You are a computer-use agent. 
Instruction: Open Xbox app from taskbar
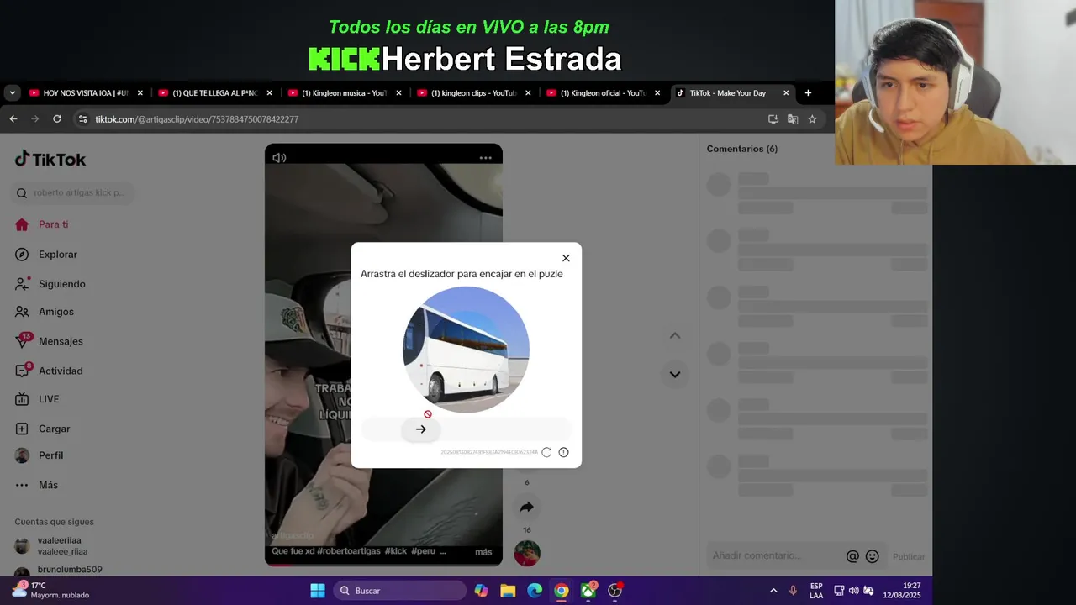click(x=588, y=591)
